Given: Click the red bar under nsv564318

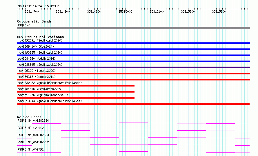Looking at the screenshot, I should pyautogui.click(x=133, y=80).
